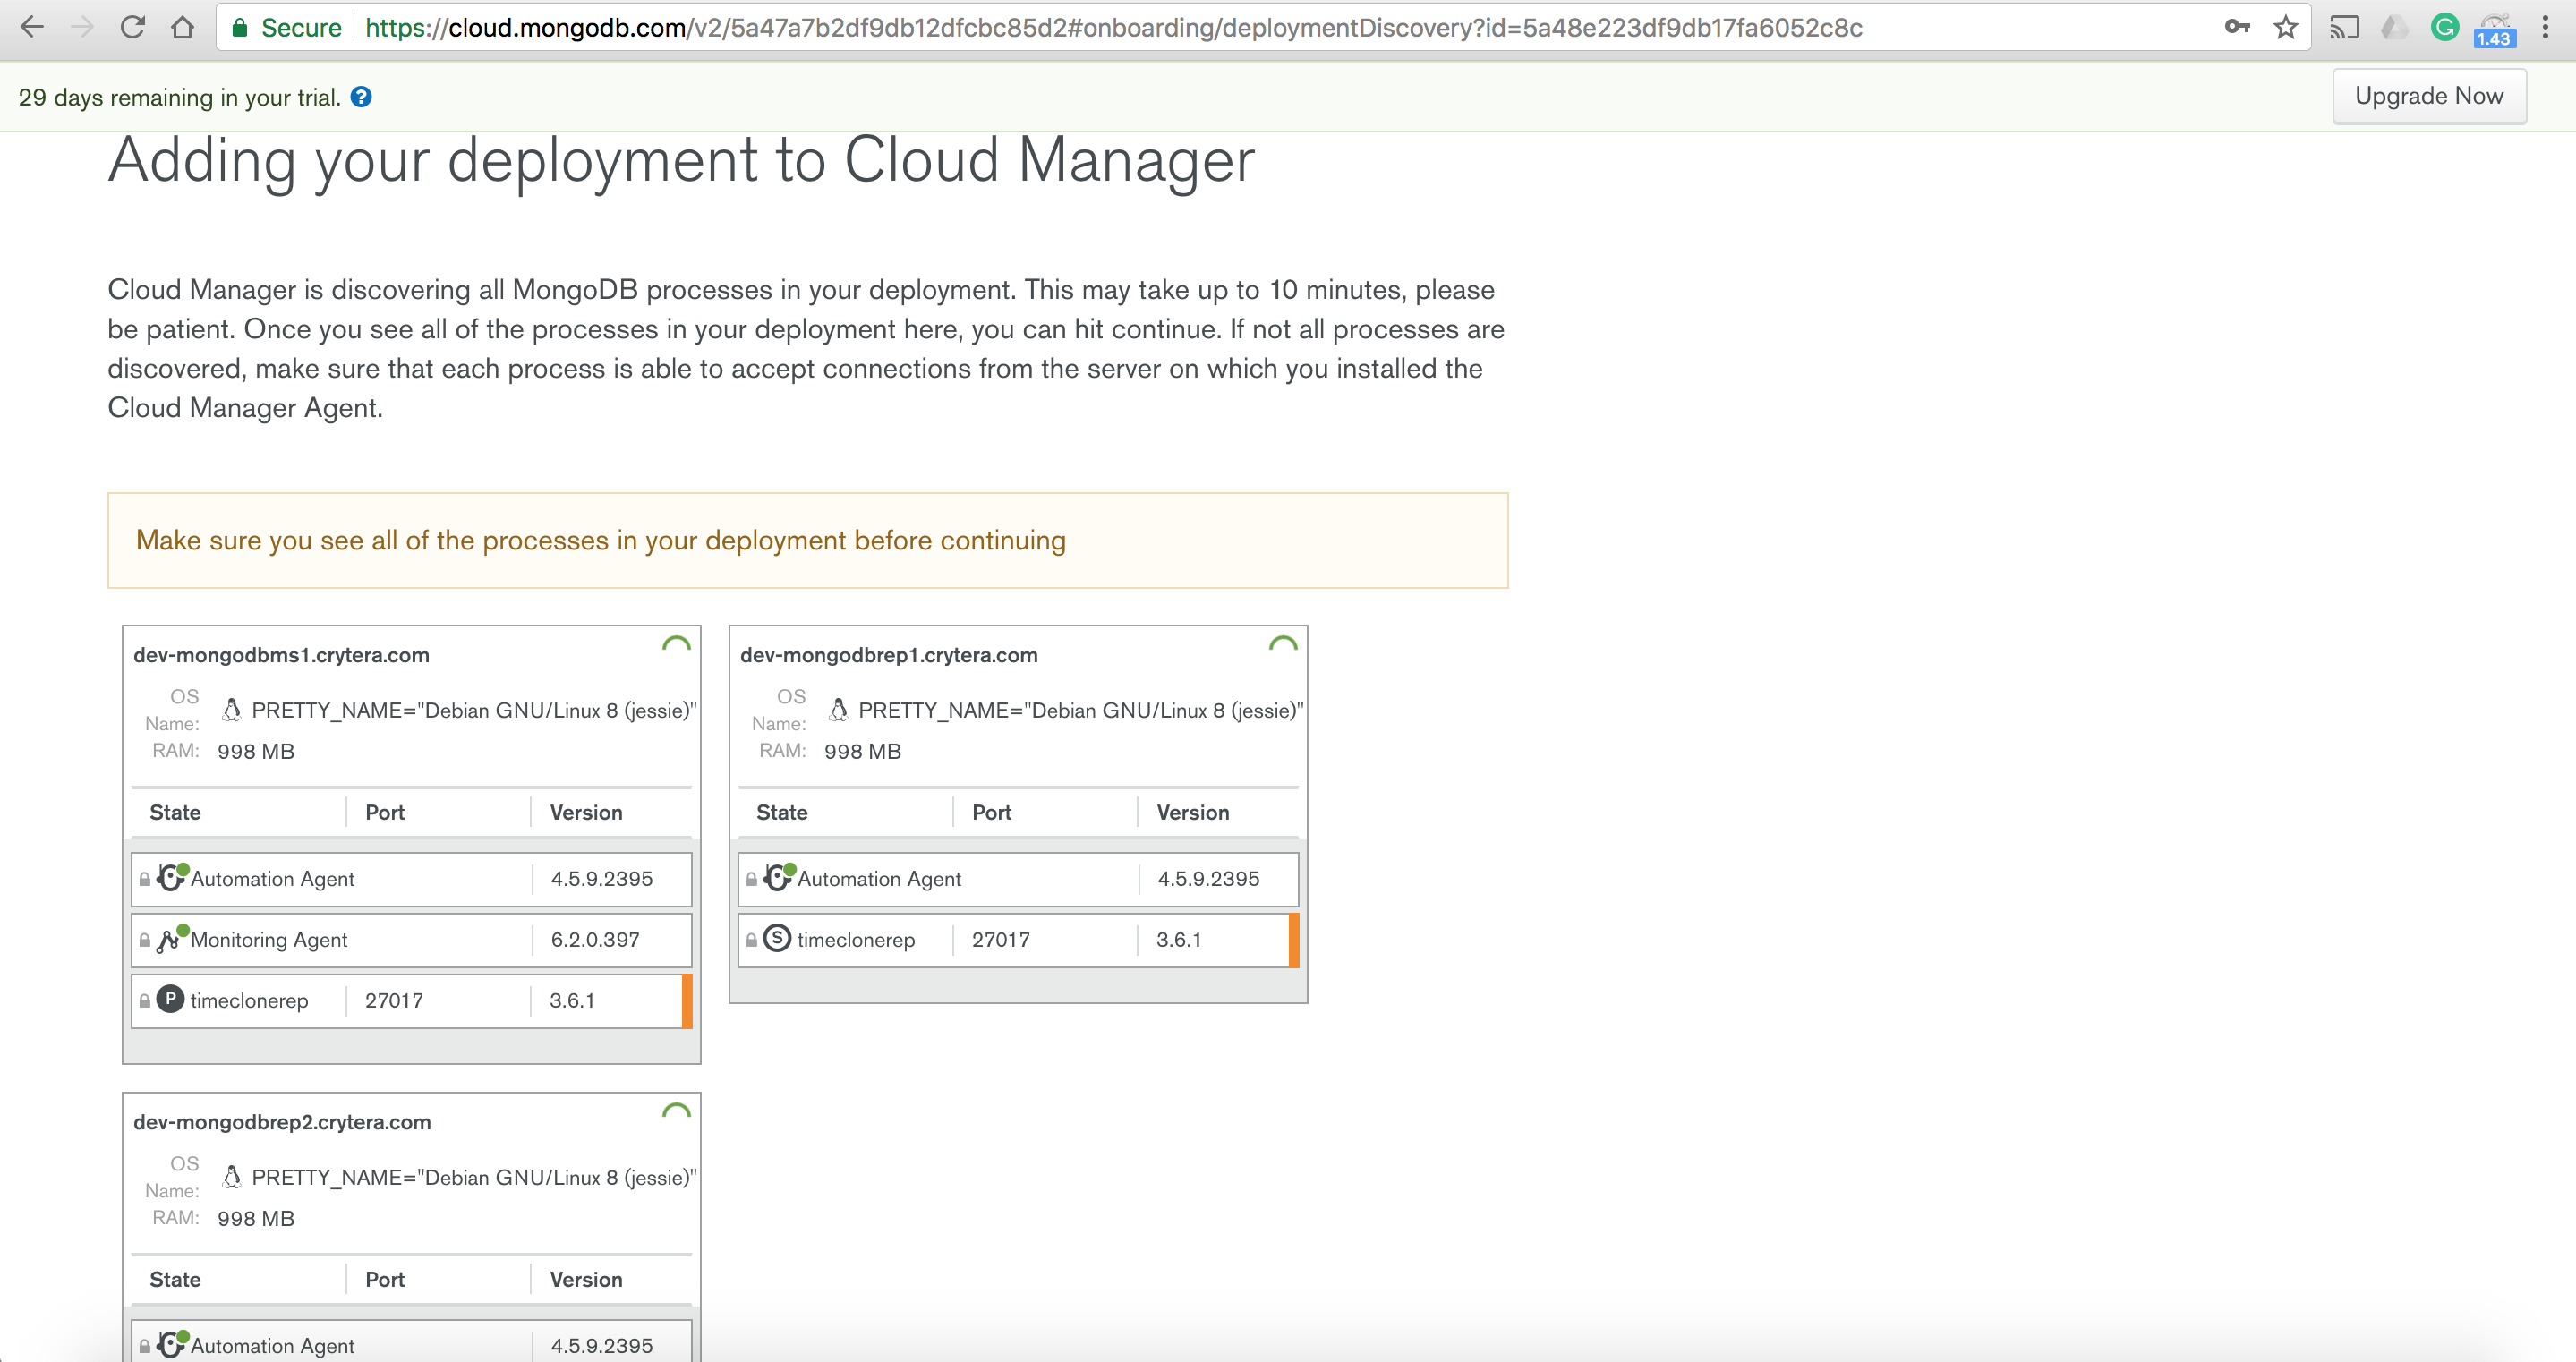Click the Linux penguin icon on dev-mongodbrep1
Screen dimensions: 2576x1362
point(838,710)
